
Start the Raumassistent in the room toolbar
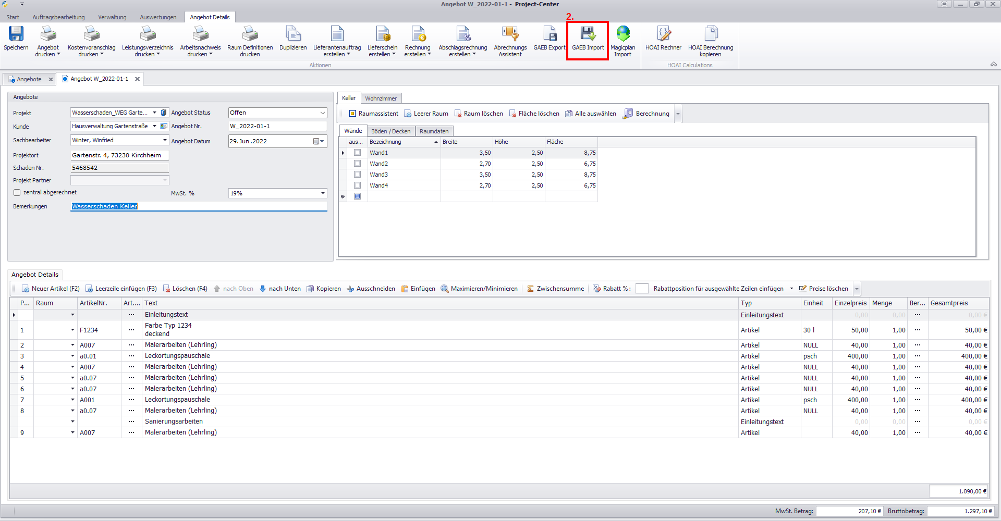click(x=373, y=114)
